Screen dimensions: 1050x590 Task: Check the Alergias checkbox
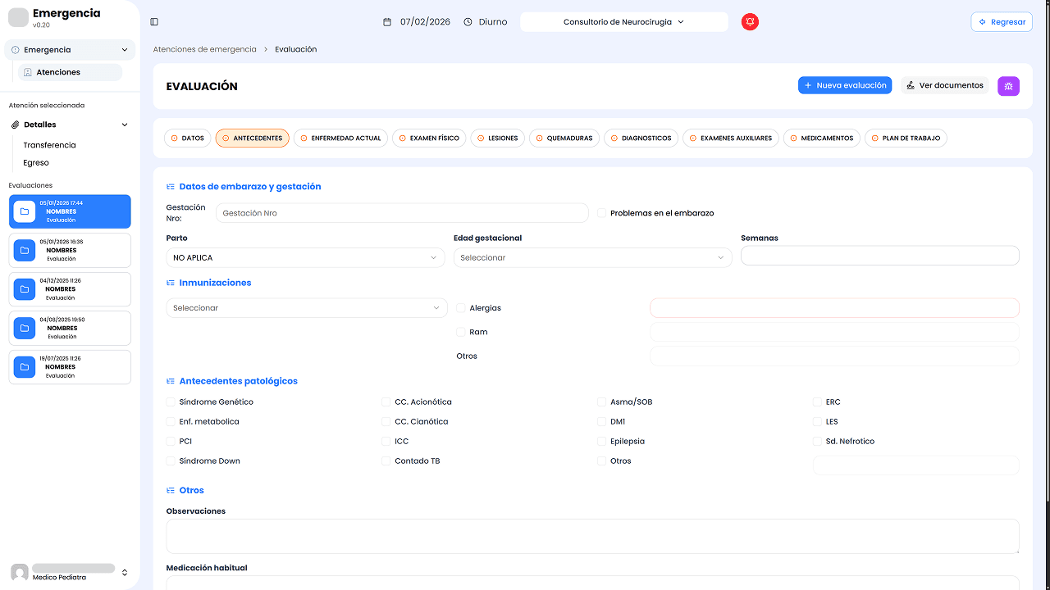[461, 308]
